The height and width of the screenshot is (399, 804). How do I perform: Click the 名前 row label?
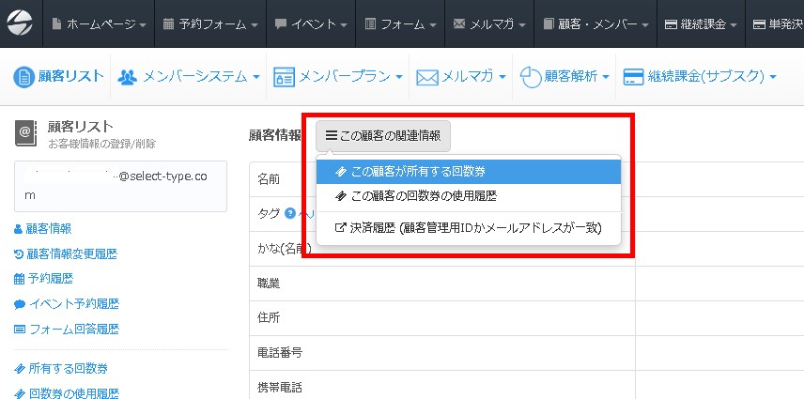point(269,178)
